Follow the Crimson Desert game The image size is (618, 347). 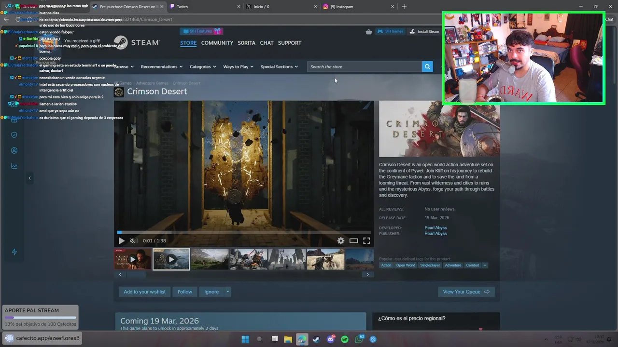[x=185, y=292]
